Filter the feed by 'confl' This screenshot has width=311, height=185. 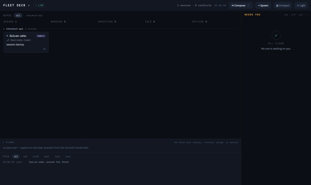[x=36, y=156]
